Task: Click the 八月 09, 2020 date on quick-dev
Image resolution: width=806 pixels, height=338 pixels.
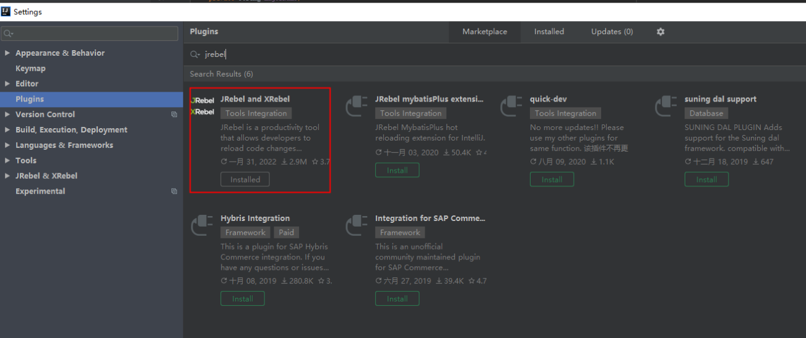Action: pos(558,162)
